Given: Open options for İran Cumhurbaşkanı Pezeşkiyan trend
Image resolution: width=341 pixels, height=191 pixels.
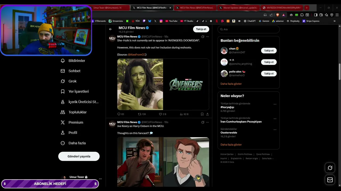Looking at the screenshot, I should (x=275, y=119).
